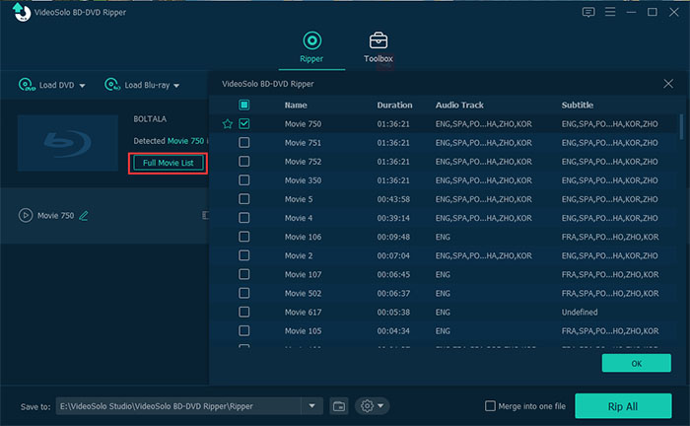Rename Movie 750 with pencil icon

(84, 216)
